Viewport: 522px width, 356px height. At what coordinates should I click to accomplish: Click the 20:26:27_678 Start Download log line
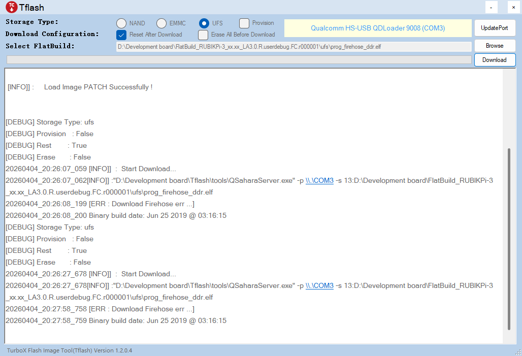pos(91,274)
